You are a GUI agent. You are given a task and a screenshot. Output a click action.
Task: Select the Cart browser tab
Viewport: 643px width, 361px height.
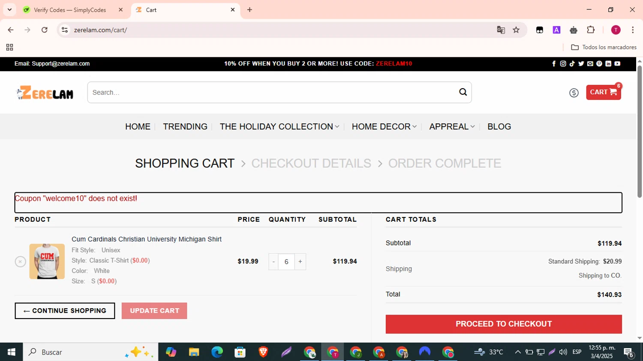pyautogui.click(x=185, y=10)
